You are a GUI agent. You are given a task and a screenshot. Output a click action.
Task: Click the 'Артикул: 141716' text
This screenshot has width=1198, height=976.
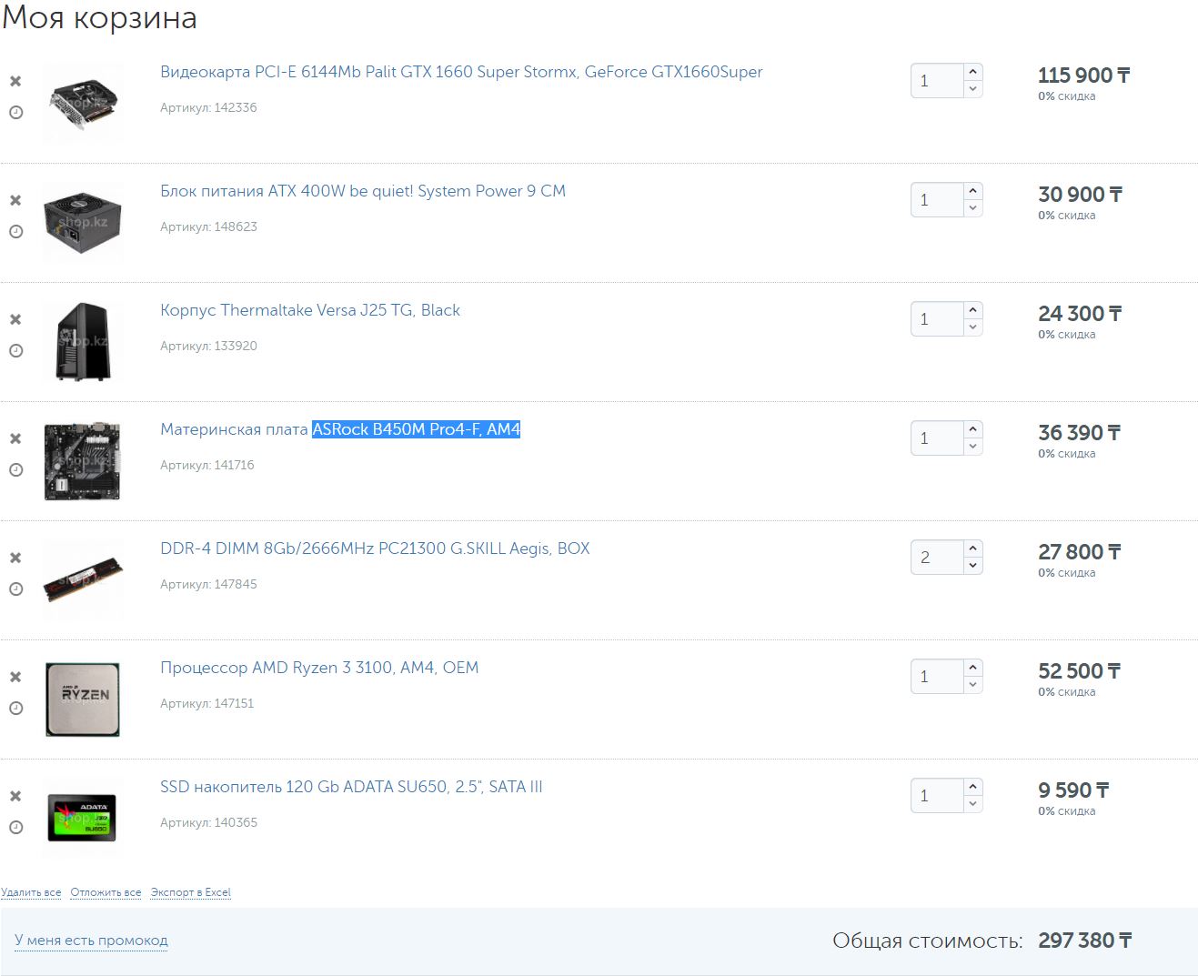click(x=207, y=465)
